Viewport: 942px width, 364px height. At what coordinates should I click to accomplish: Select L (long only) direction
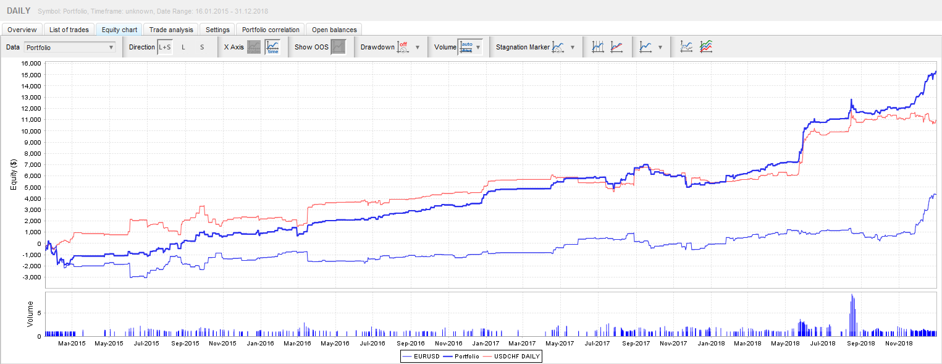tap(183, 47)
